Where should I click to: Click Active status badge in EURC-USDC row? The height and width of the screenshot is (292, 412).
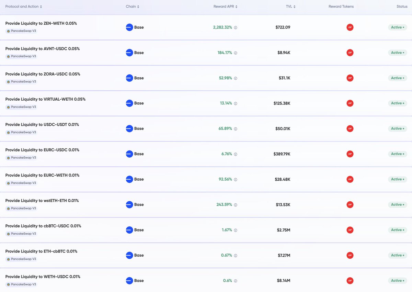click(x=398, y=154)
